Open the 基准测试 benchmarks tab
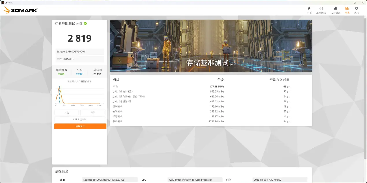The width and height of the screenshot is (367, 183). click(321, 10)
